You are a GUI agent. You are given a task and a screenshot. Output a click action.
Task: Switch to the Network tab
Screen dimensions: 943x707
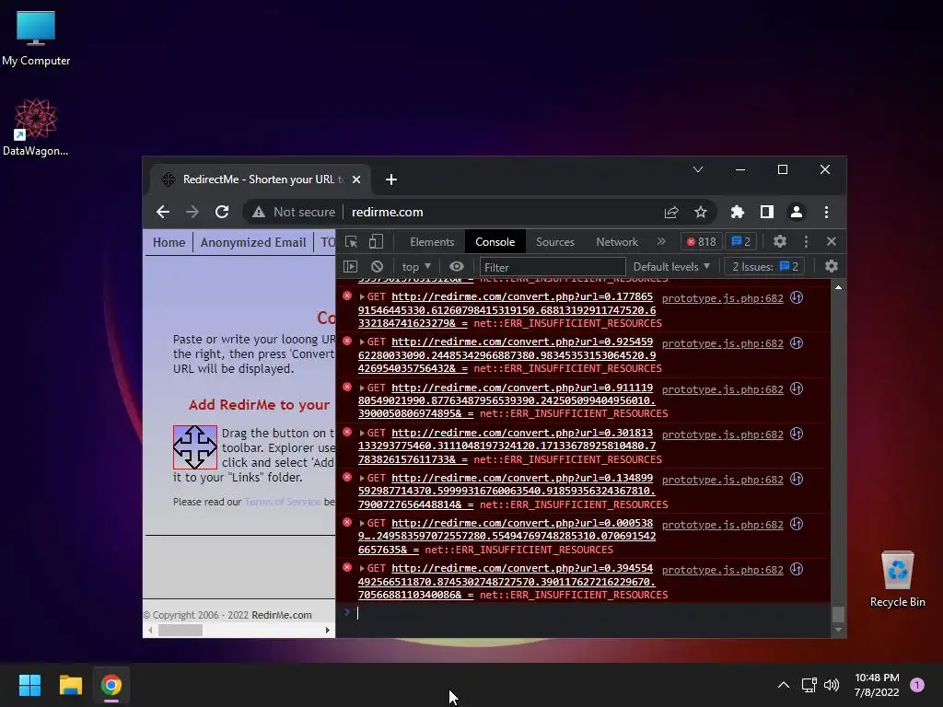(x=616, y=242)
